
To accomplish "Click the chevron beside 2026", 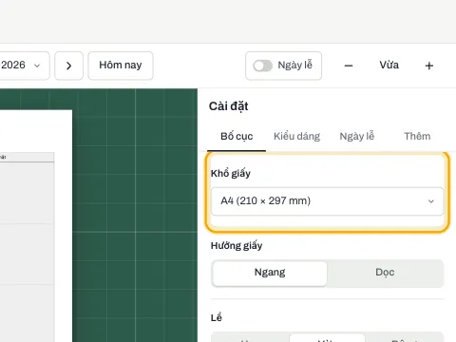I will coord(37,66).
